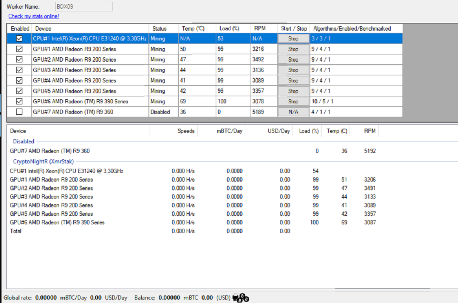458x303 pixels.
Task: Toggle the GPU#2 enabled checkbox
Action: point(20,59)
